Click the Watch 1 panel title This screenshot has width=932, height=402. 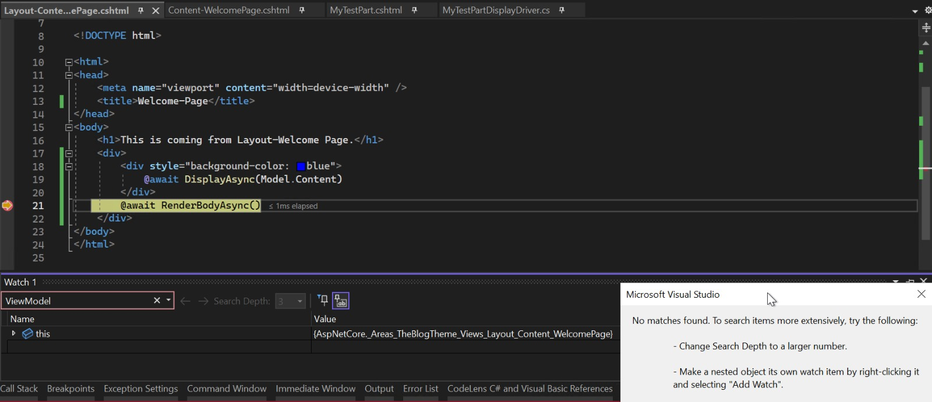coord(20,282)
